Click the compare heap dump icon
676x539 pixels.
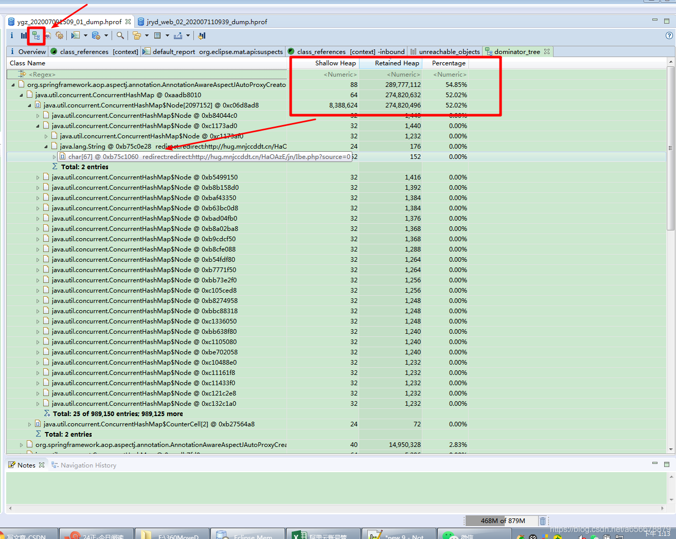202,35
